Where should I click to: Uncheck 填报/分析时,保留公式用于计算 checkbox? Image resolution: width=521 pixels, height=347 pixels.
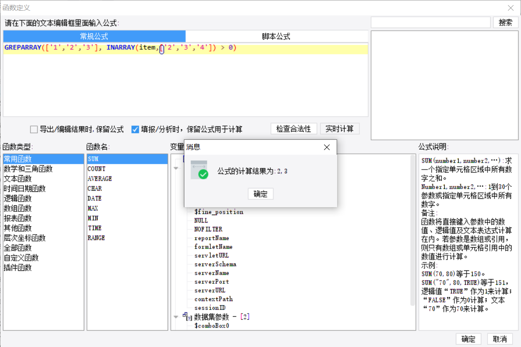(135, 129)
